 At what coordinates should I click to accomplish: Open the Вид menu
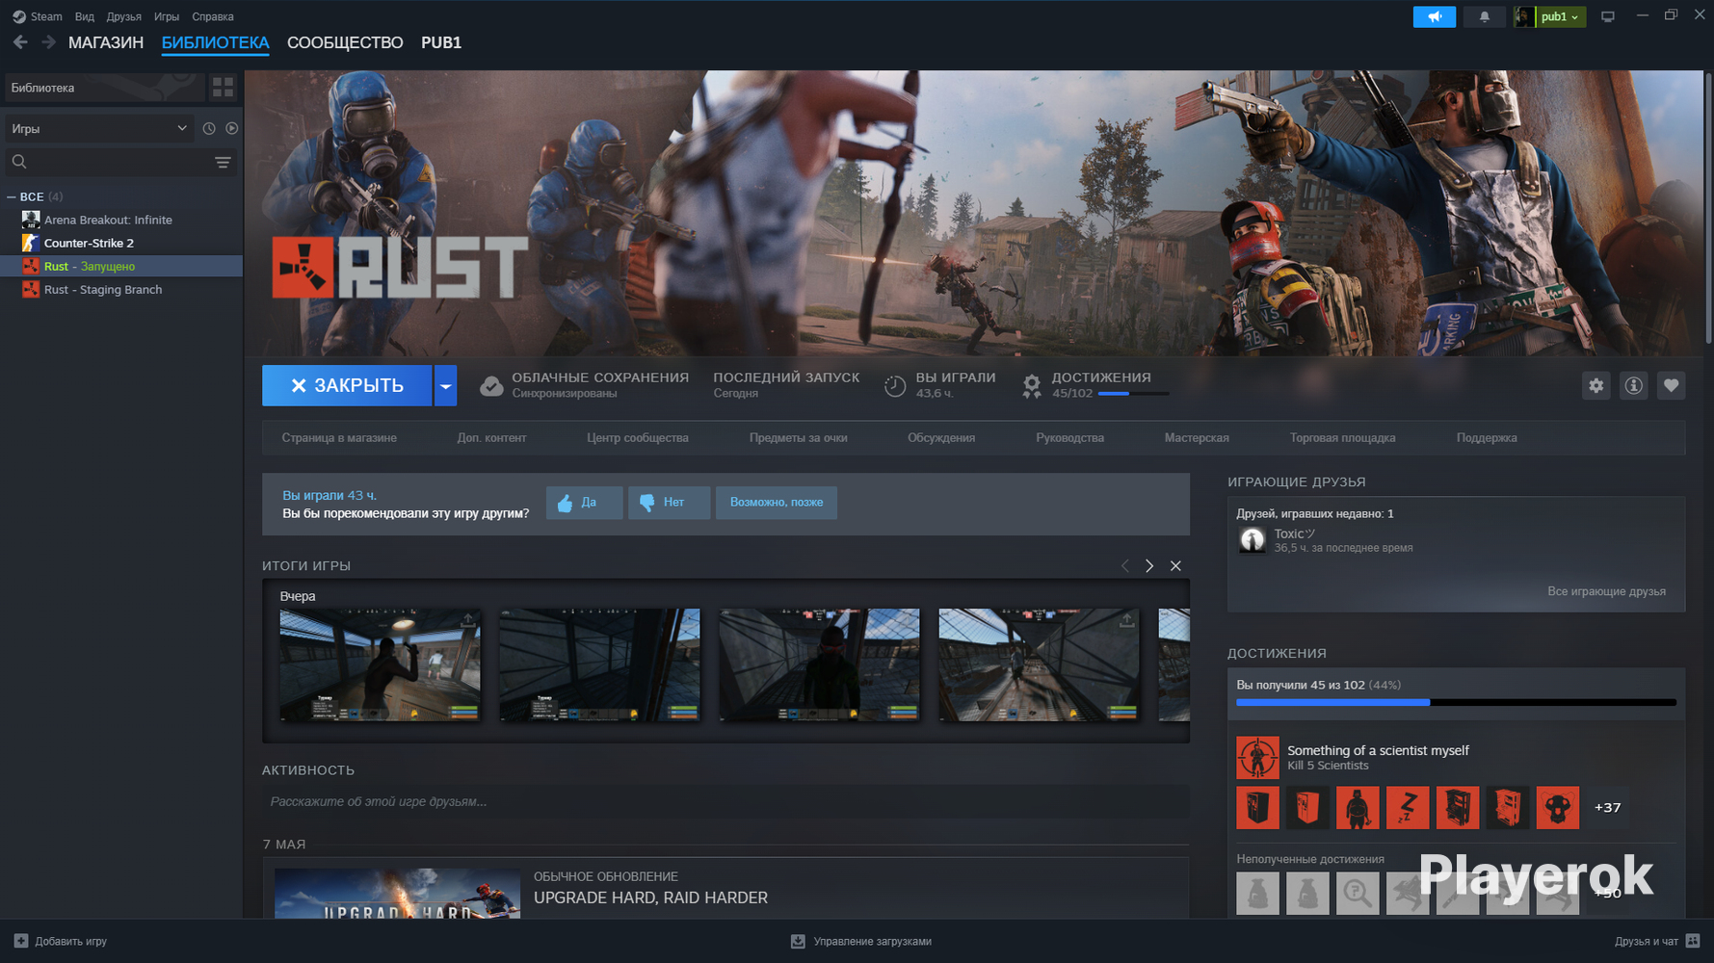[x=85, y=16]
